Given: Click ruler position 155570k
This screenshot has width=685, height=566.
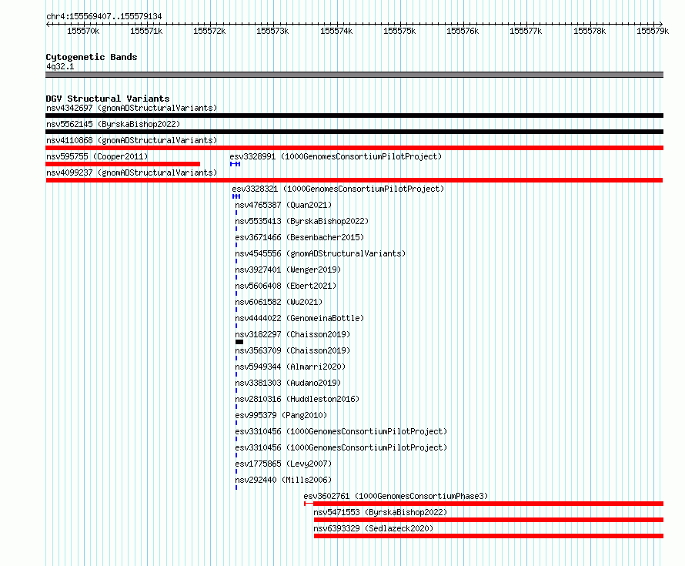Looking at the screenshot, I should pyautogui.click(x=83, y=31).
